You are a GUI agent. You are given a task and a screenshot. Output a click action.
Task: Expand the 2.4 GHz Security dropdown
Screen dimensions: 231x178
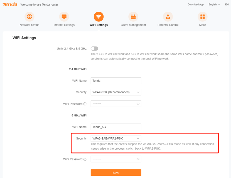point(116,92)
